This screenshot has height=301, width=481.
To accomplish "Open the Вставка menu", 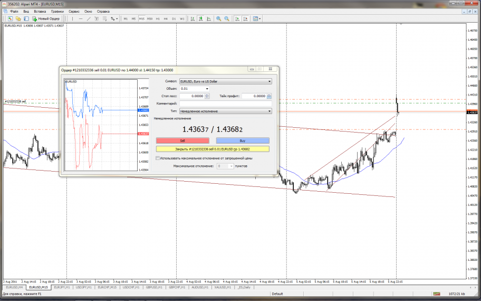I will click(x=40, y=12).
